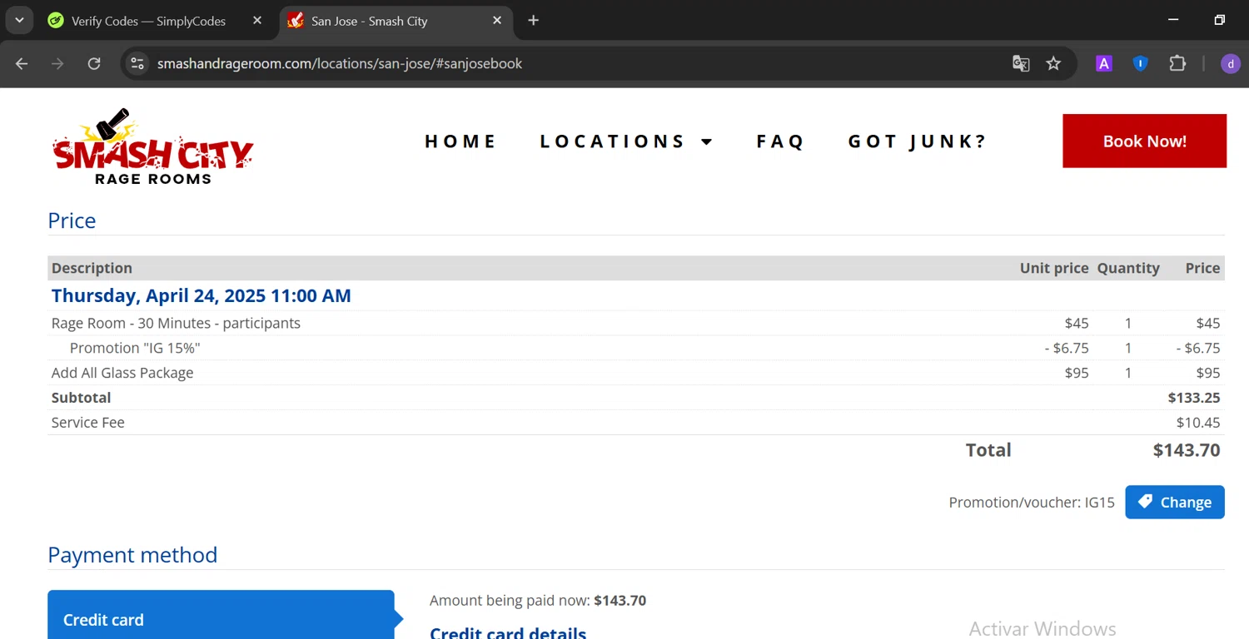Click the red Book Now! button
Image resolution: width=1249 pixels, height=639 pixels.
(x=1144, y=141)
